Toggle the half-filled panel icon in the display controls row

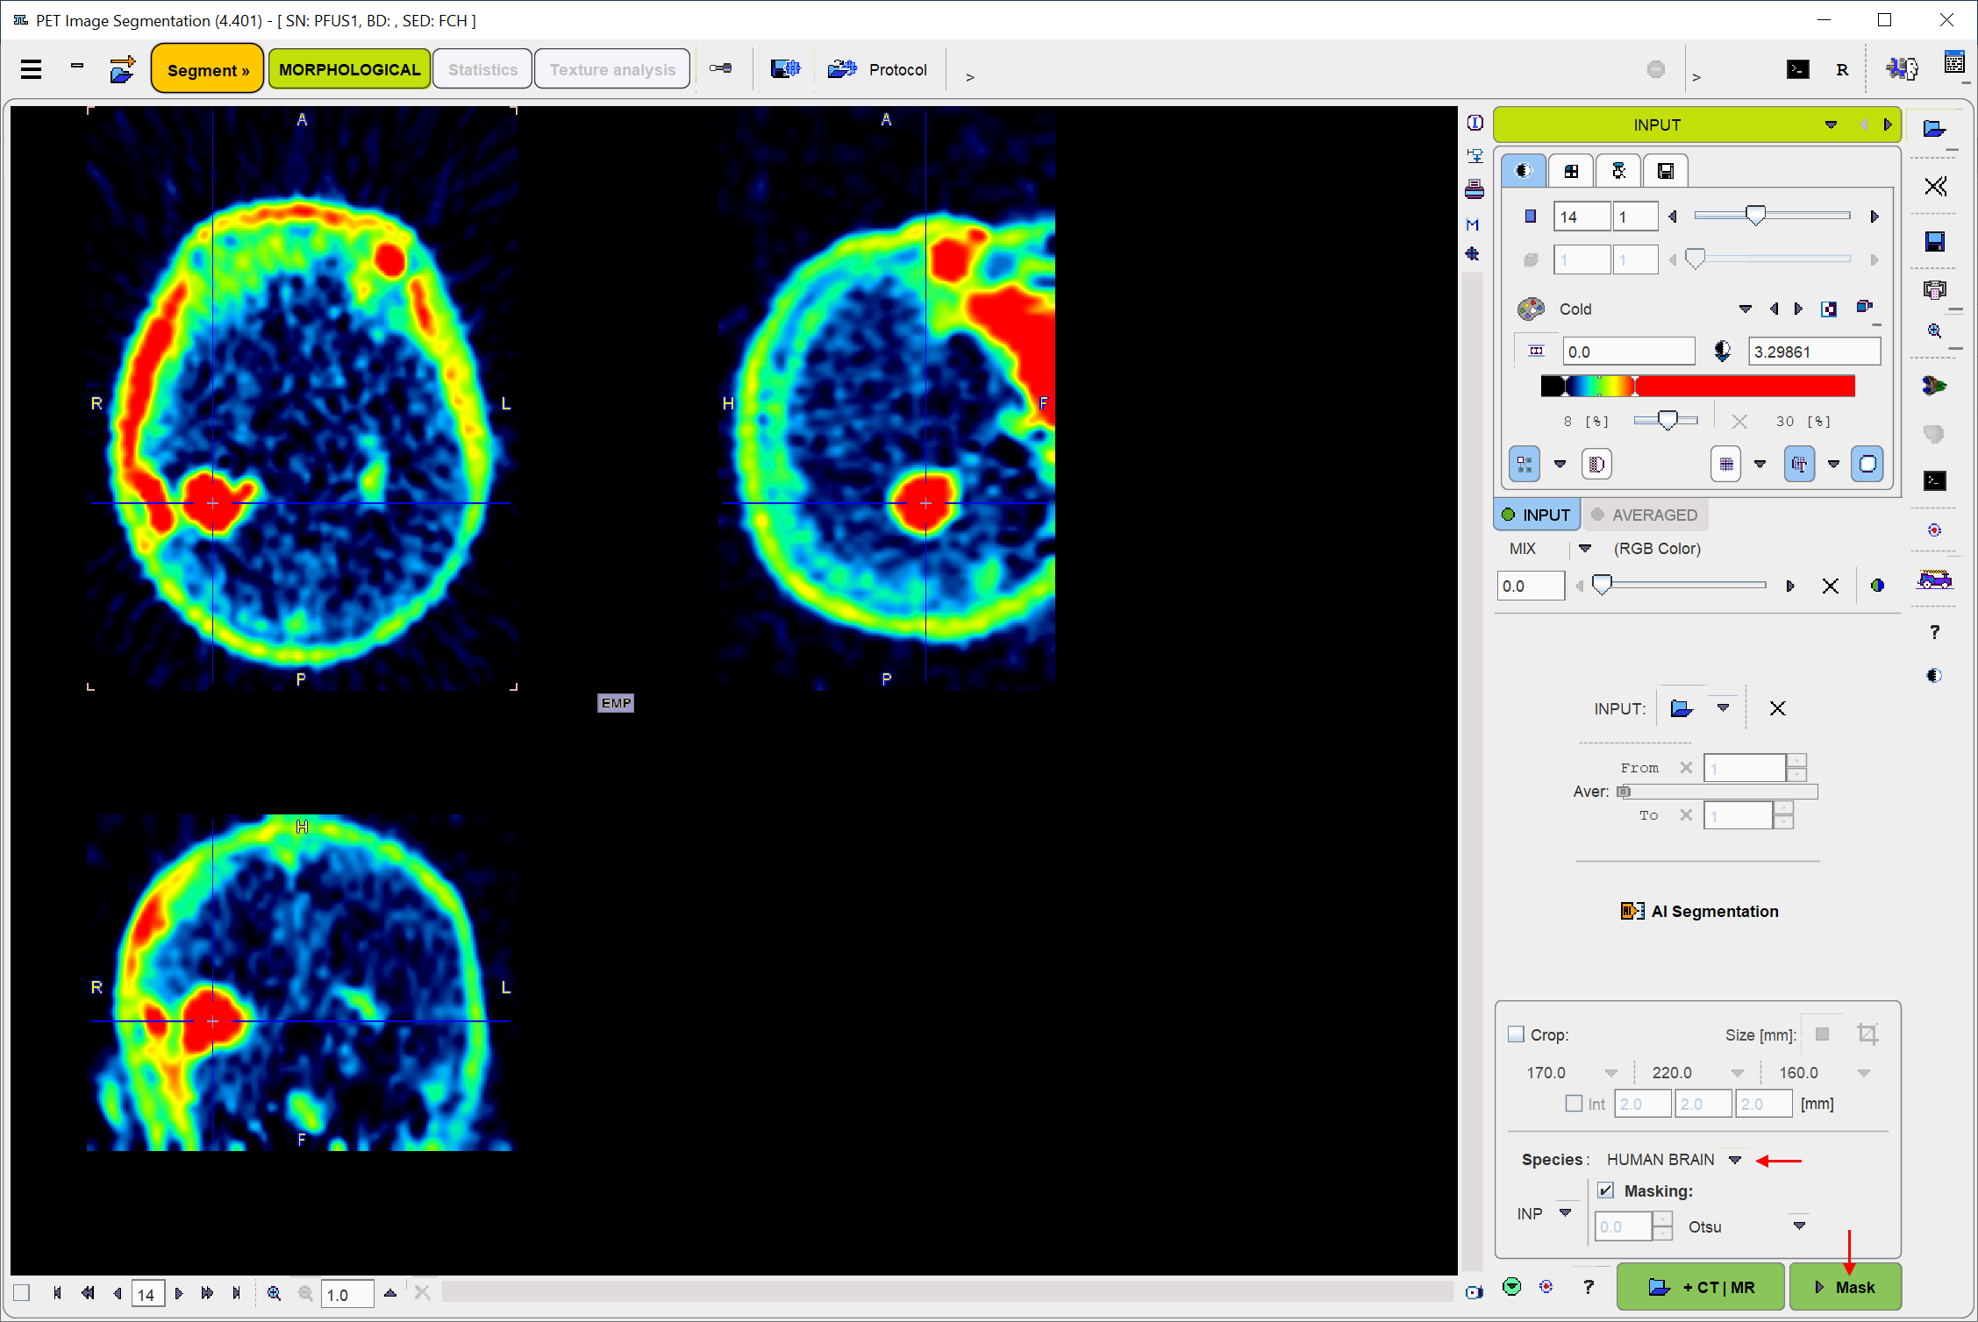(x=1596, y=464)
